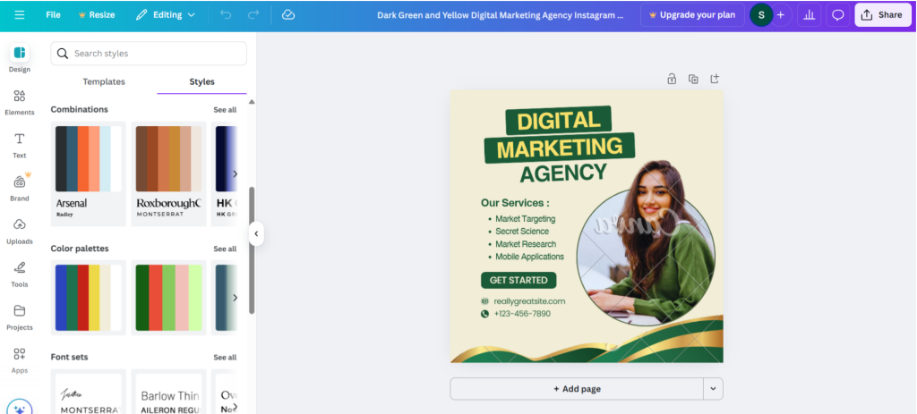Open the Tools sidebar panel
The image size is (917, 414).
20,275
